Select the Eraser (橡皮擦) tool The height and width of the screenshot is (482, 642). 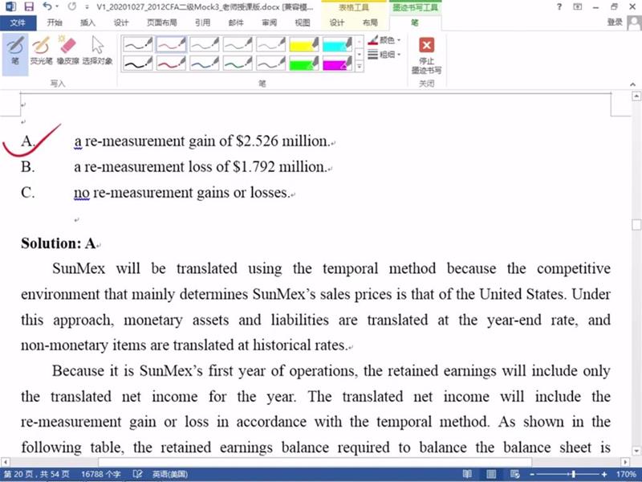[x=67, y=51]
